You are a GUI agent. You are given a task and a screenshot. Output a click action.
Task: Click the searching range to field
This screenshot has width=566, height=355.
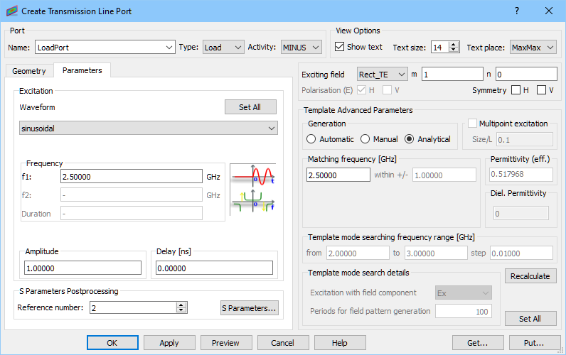[x=436, y=253]
